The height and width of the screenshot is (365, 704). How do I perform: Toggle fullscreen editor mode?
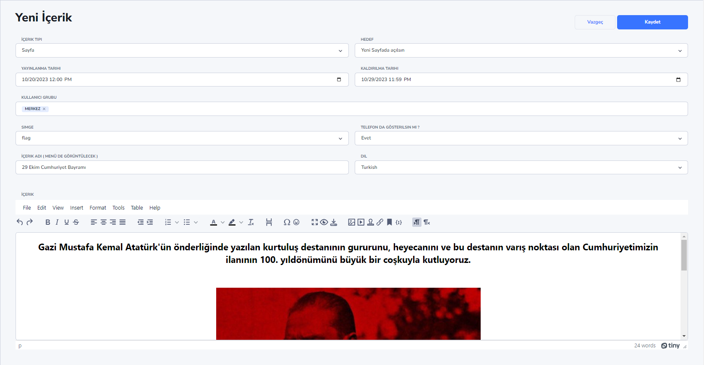click(x=314, y=222)
